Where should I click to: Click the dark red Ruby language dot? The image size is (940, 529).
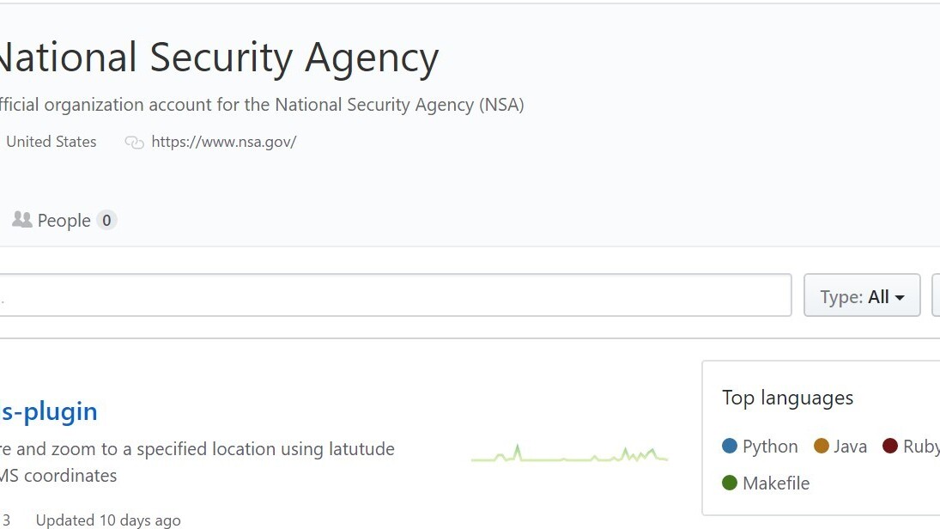point(890,447)
